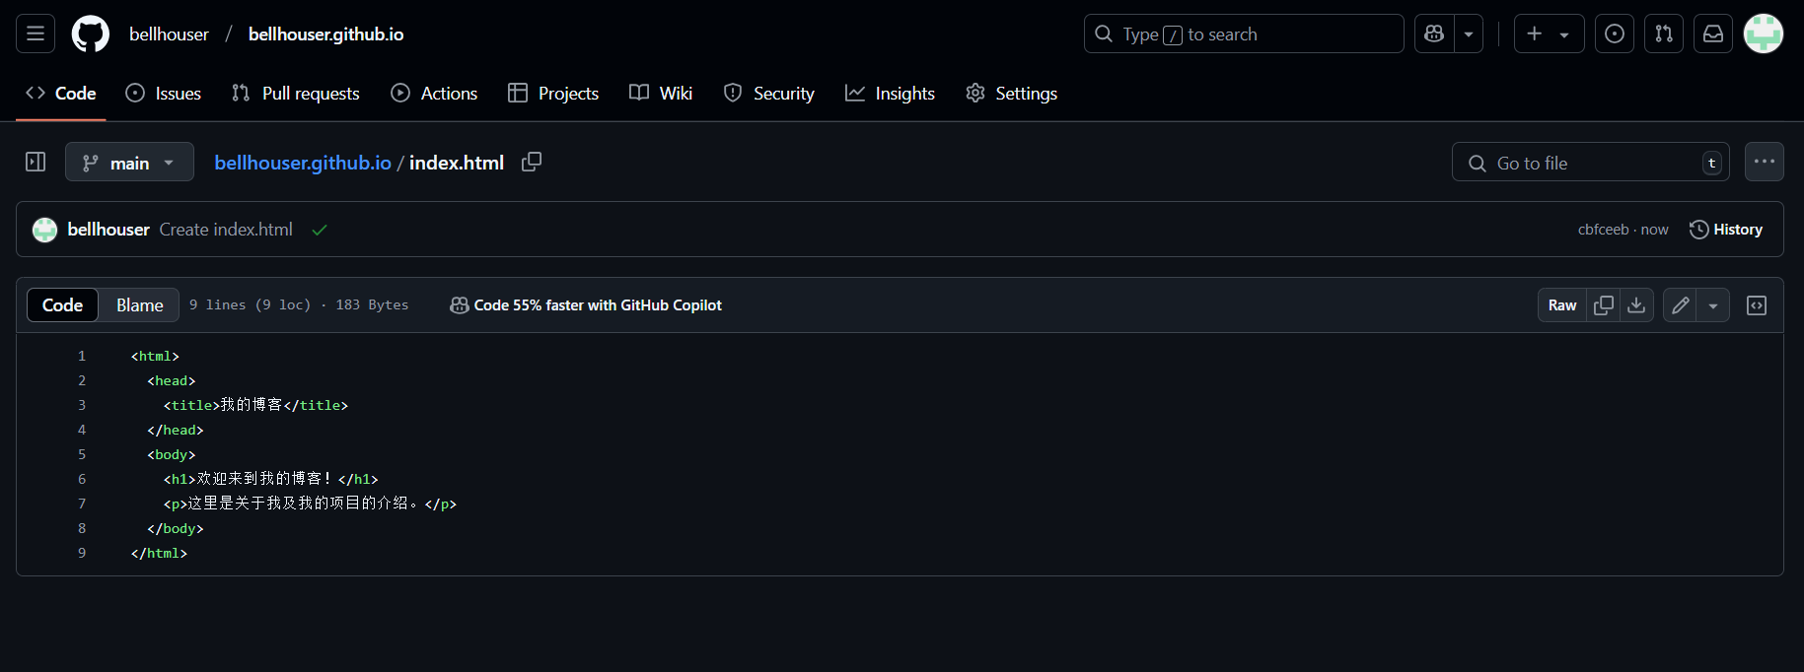This screenshot has width=1804, height=672.
Task: Open notifications inbox
Action: pyautogui.click(x=1713, y=34)
